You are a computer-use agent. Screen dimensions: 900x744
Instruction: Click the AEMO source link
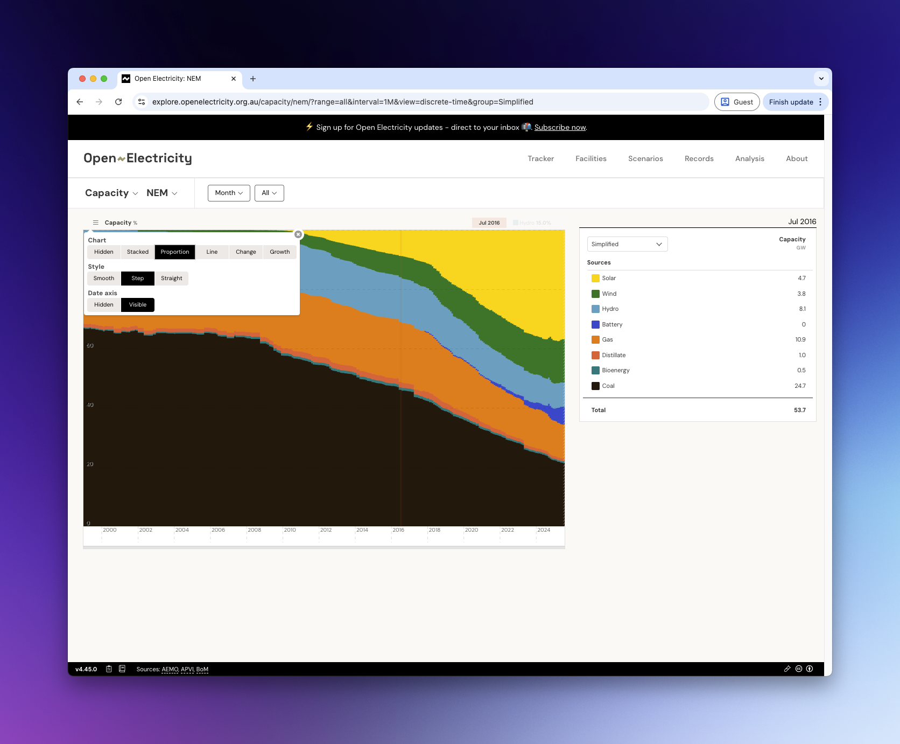click(x=170, y=669)
